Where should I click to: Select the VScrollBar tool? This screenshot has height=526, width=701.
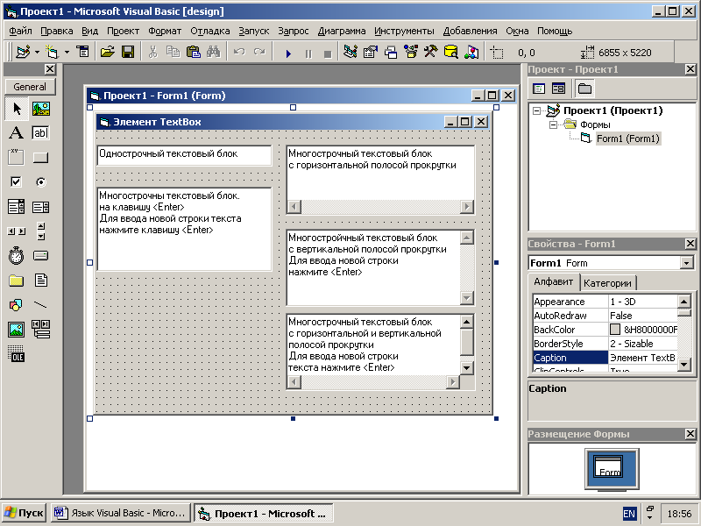[x=40, y=231]
